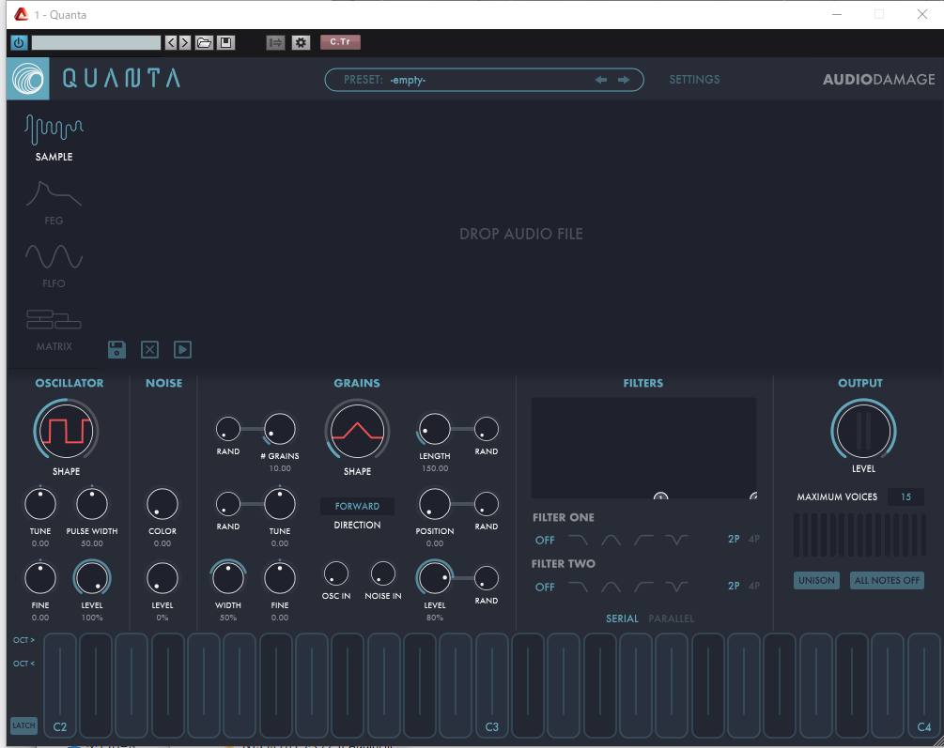Select Filter Two high-pass shape
Viewport: 944px width, 748px height.
(643, 587)
